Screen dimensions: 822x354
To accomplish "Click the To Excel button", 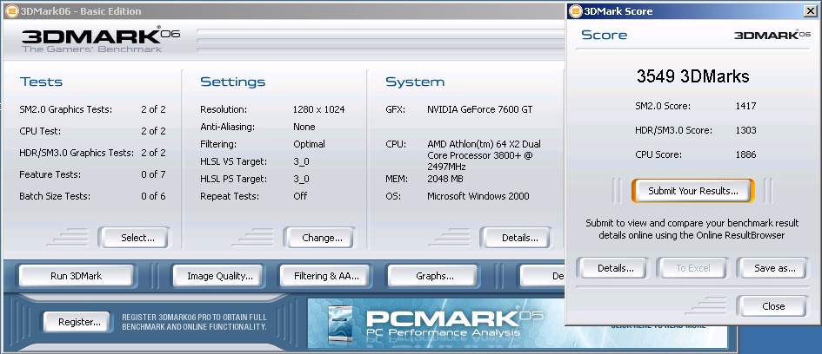I will (x=693, y=268).
